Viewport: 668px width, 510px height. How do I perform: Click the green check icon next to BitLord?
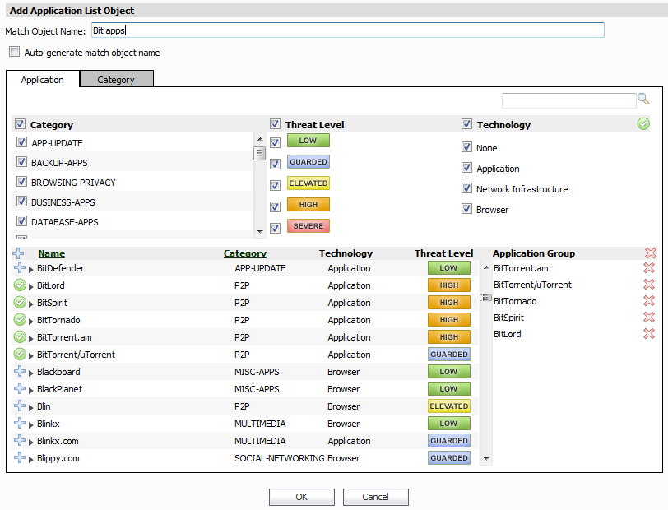coord(20,285)
